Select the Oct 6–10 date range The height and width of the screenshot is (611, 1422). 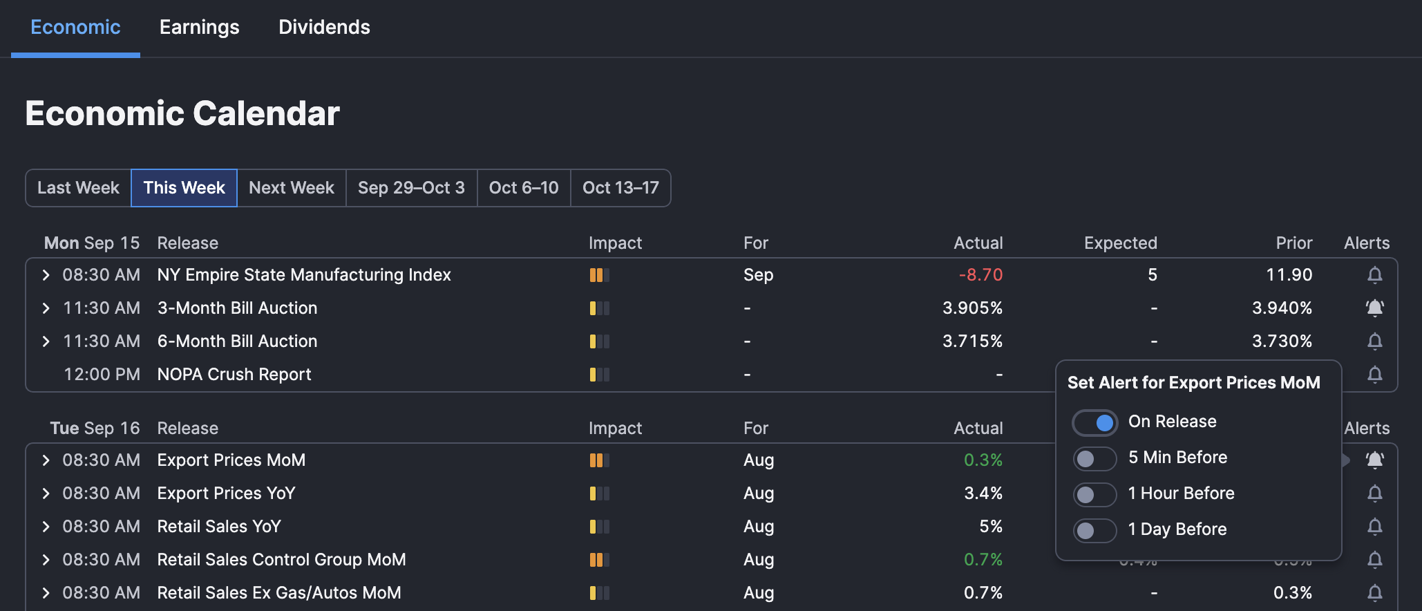tap(523, 188)
